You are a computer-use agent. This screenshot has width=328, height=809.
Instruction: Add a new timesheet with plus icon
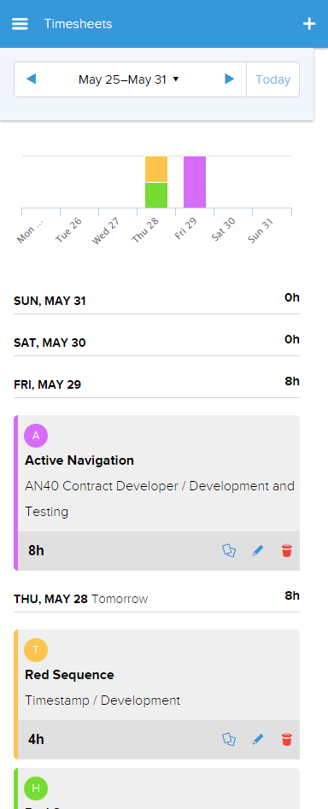(x=309, y=24)
